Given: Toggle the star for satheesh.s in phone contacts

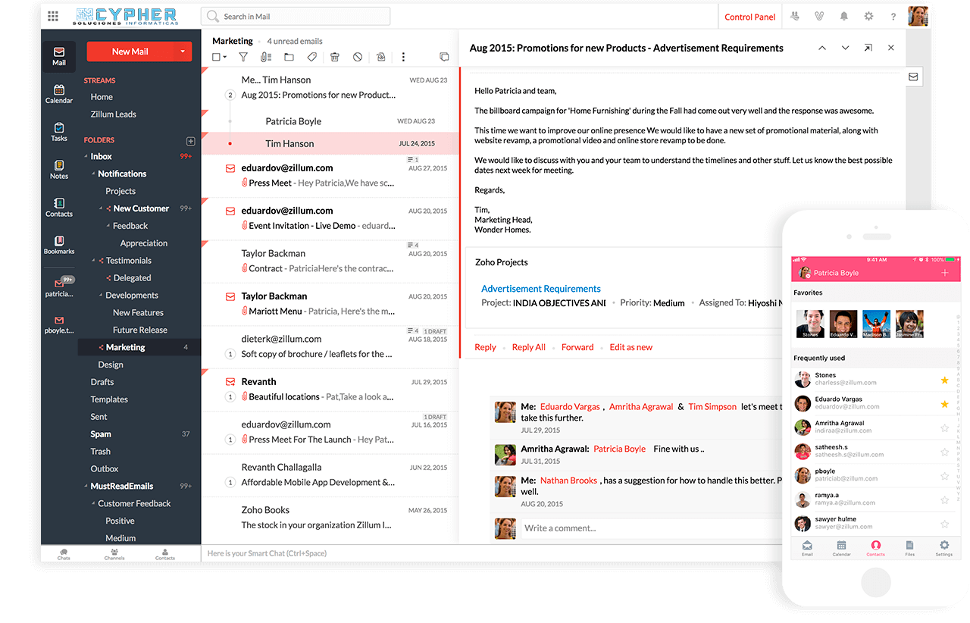Looking at the screenshot, I should point(944,452).
